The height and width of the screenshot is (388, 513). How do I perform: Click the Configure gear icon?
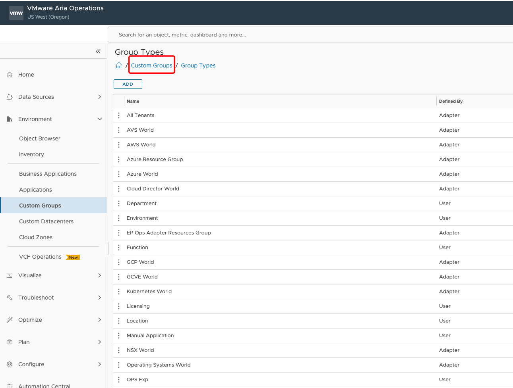[x=10, y=364]
